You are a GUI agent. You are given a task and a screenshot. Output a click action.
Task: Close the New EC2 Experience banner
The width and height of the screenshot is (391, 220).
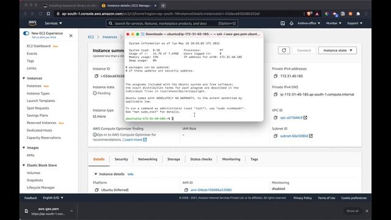pos(71,35)
